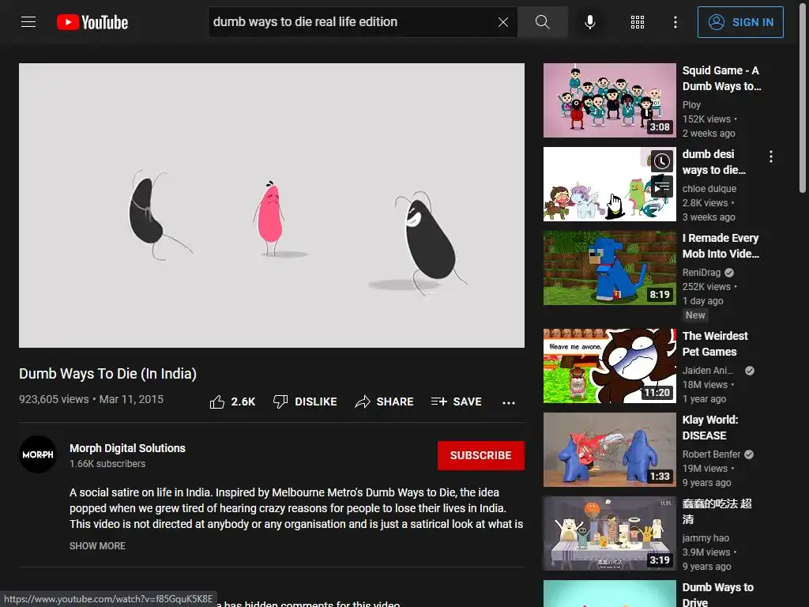Screen dimensions: 809x607
Task: Click channel name 'jammy hao'
Action: (706, 537)
